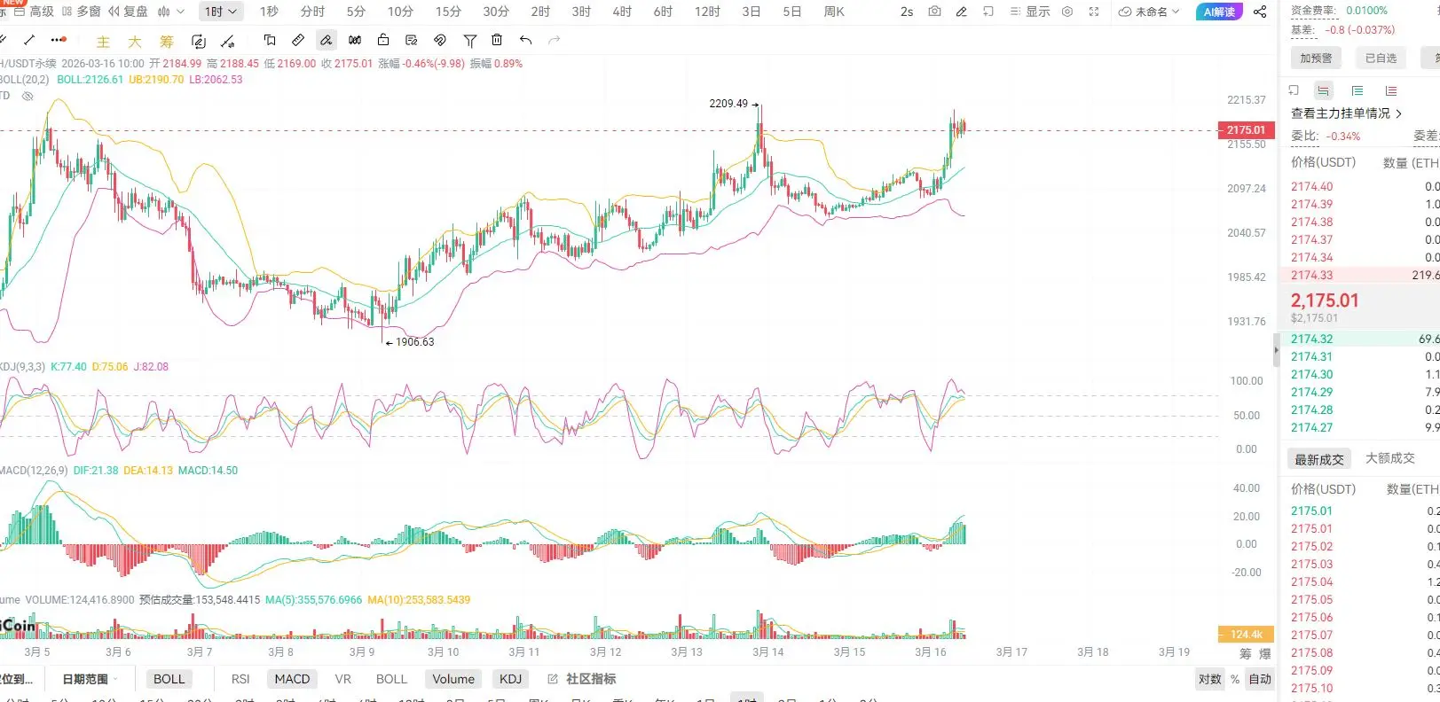Image resolution: width=1440 pixels, height=702 pixels.
Task: Click the 主 indicator icon
Action: click(x=103, y=42)
